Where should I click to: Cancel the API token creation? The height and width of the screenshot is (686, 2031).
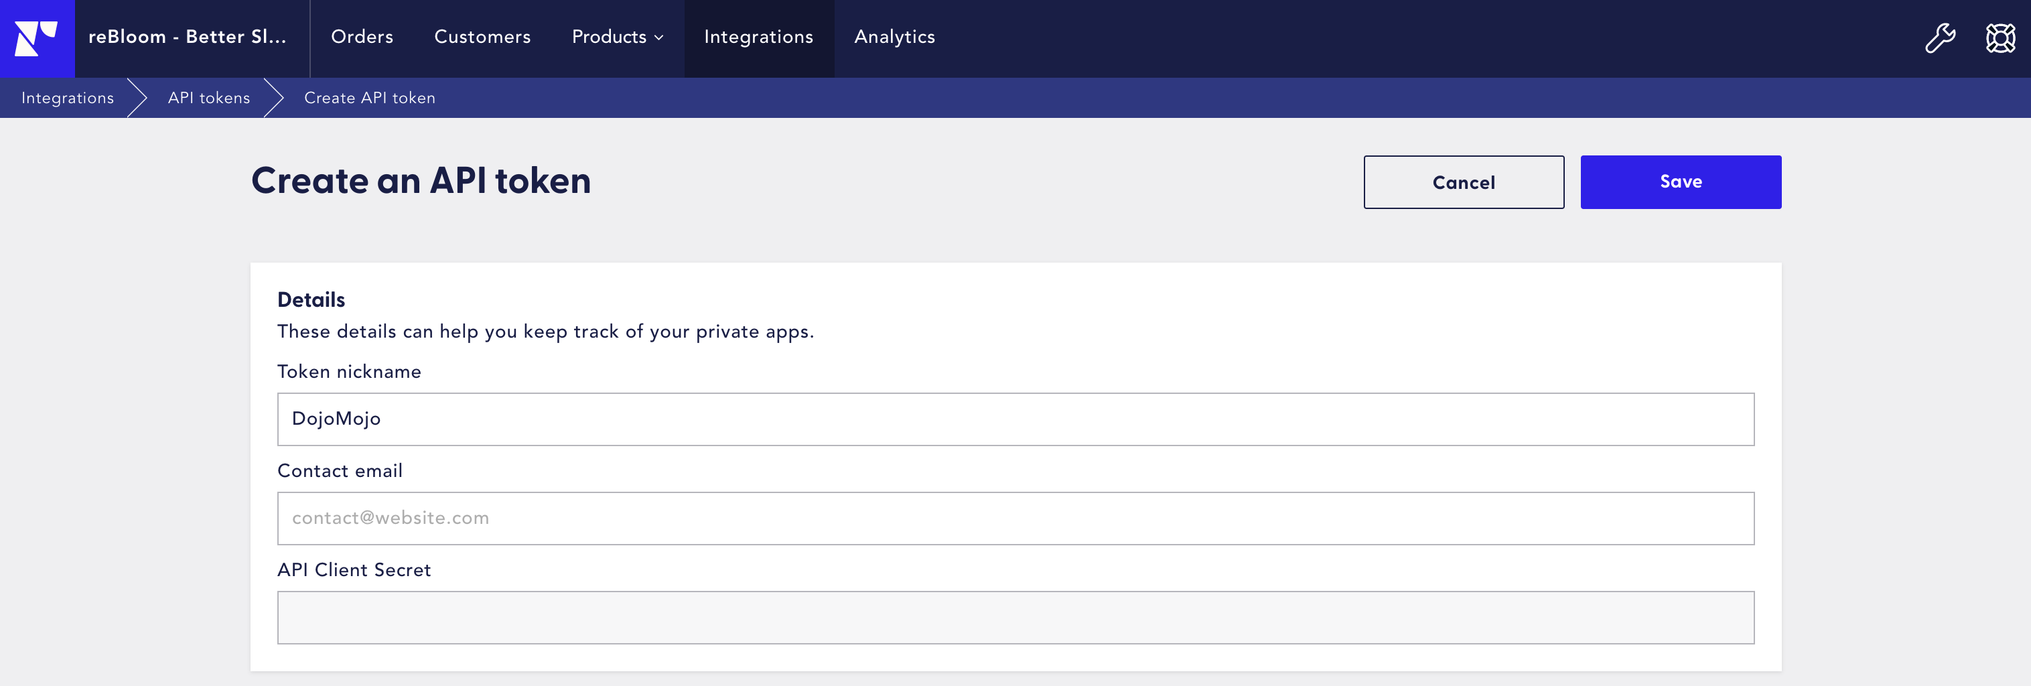pos(1464,182)
